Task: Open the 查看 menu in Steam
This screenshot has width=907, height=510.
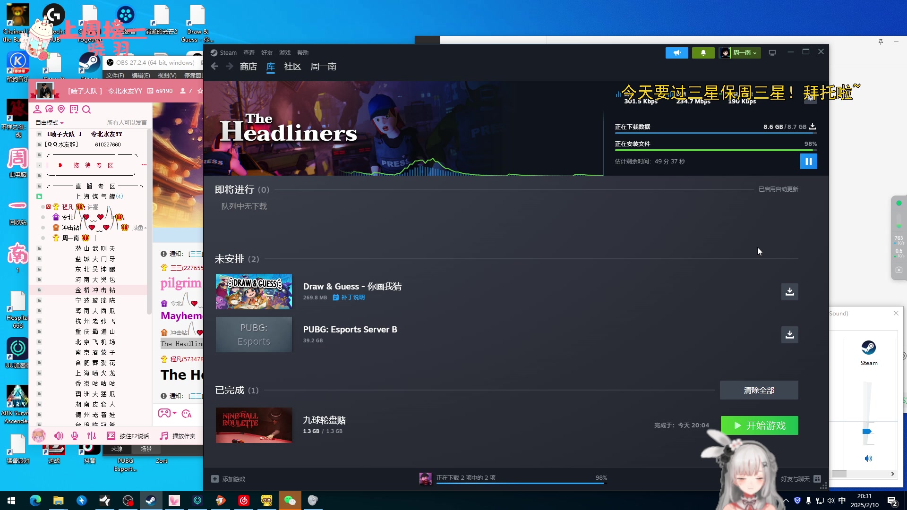Action: [x=249, y=53]
